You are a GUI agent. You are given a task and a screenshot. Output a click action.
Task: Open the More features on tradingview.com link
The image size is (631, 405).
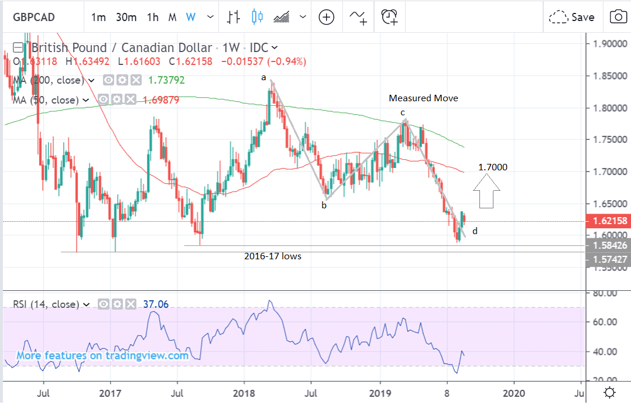coord(102,355)
